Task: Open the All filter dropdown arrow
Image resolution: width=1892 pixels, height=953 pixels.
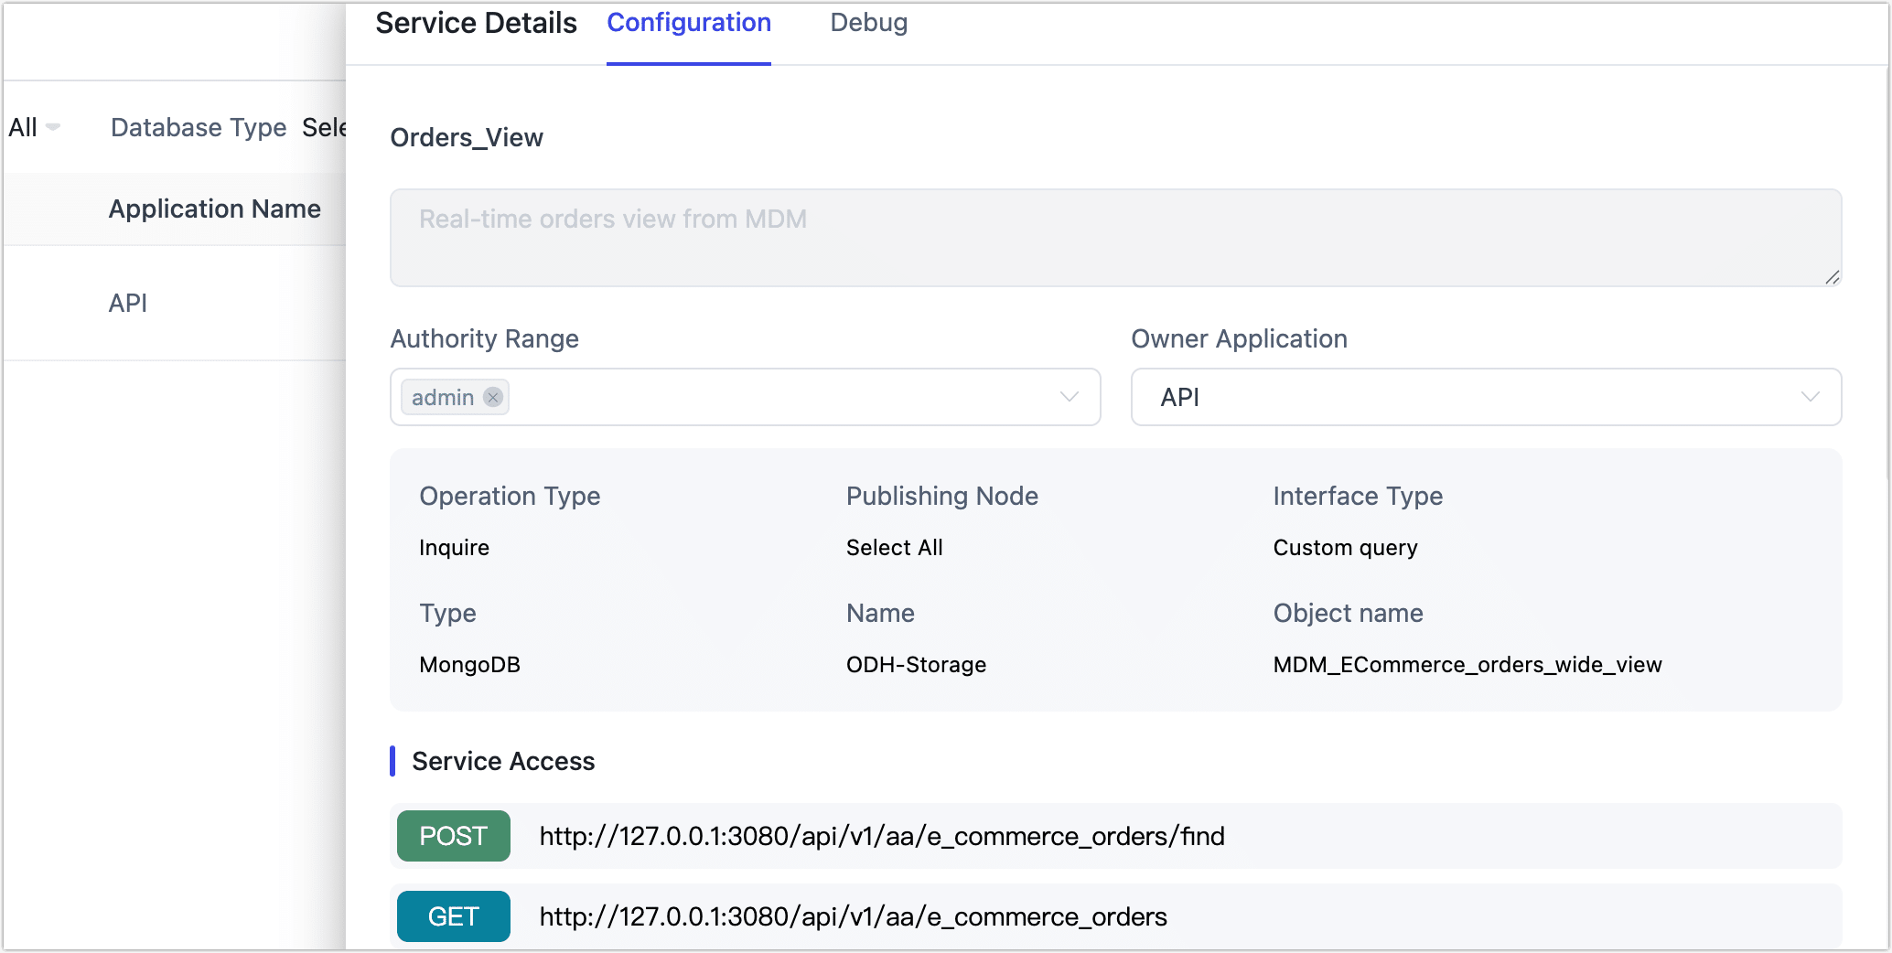Action: (52, 127)
